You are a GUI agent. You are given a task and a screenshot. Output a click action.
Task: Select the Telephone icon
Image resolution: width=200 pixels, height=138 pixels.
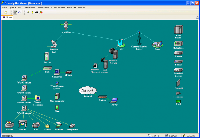[x=72, y=126]
